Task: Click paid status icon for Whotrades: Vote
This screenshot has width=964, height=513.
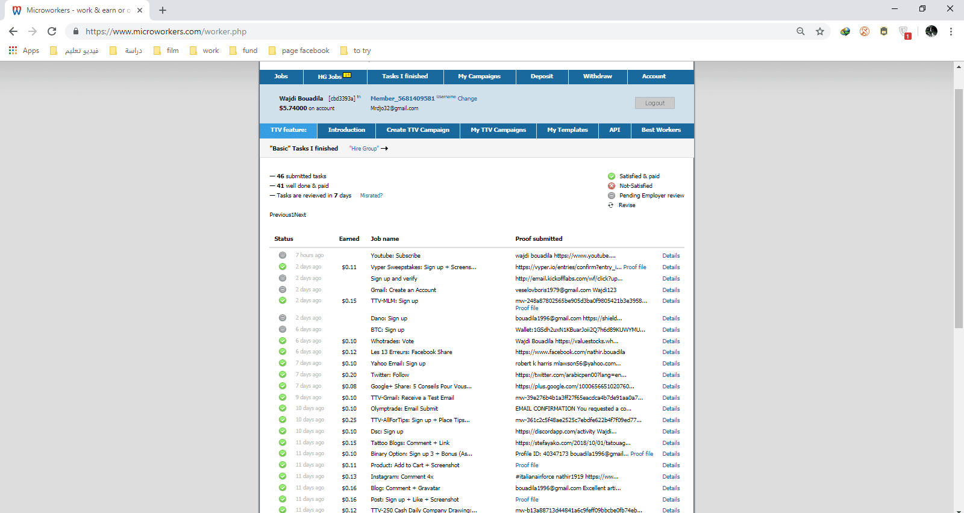Action: coord(282,341)
